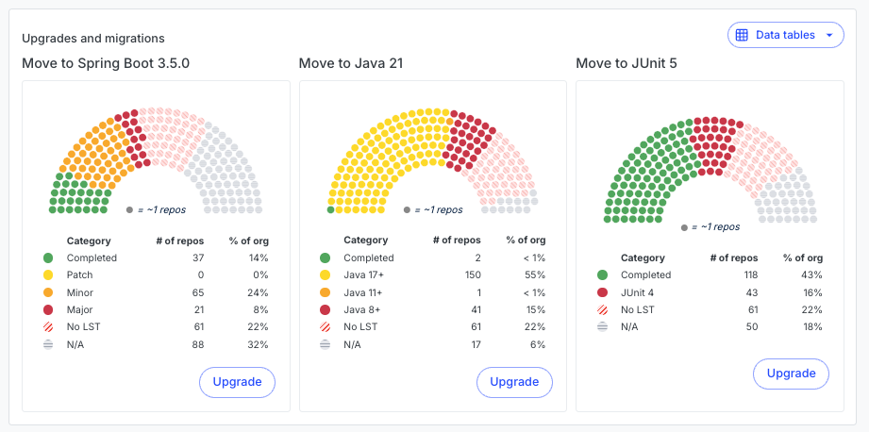Click the red Java 8+ legend dot
Viewport: 869px width, 432px height.
(326, 309)
